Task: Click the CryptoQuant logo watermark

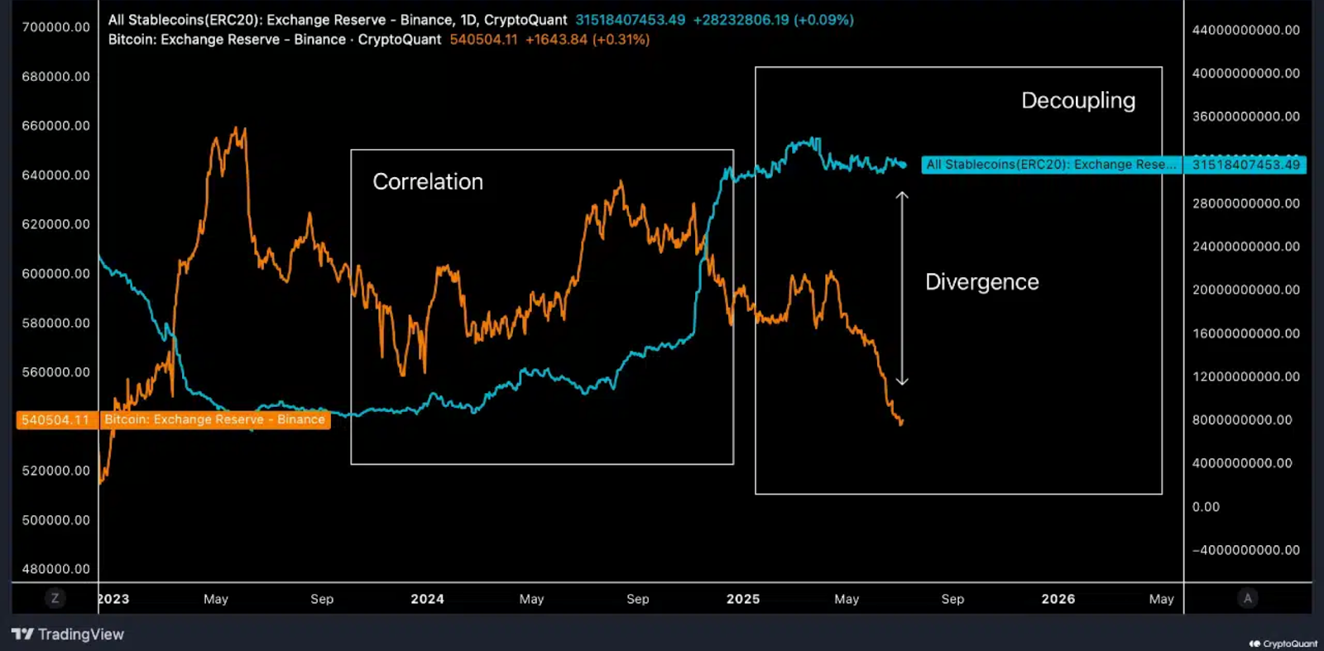Action: 1283,644
